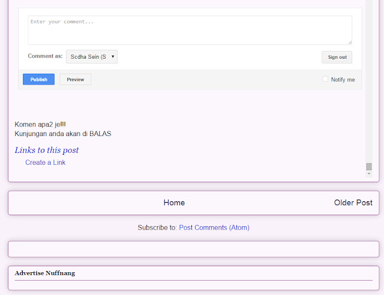Tick the Notify me checkbox
The width and height of the screenshot is (384, 295).
[x=325, y=79]
